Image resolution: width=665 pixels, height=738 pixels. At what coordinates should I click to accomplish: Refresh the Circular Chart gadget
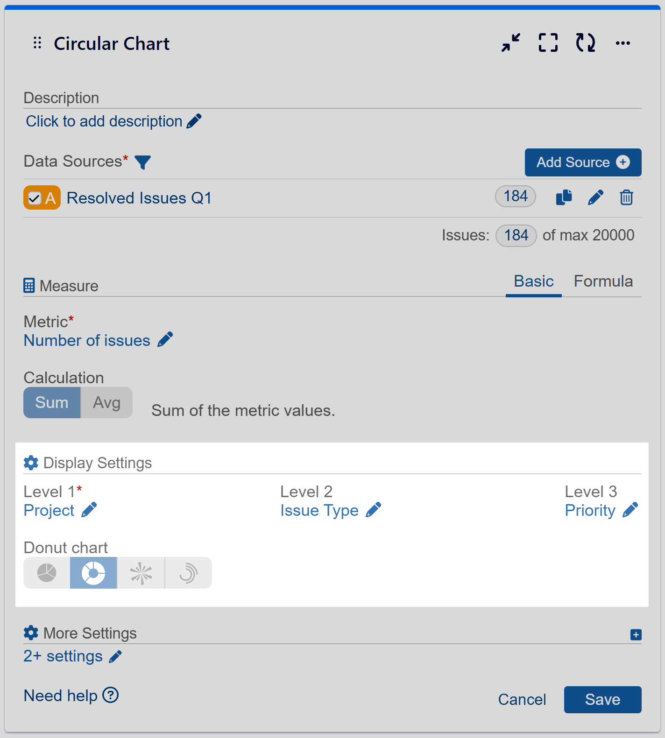[585, 43]
